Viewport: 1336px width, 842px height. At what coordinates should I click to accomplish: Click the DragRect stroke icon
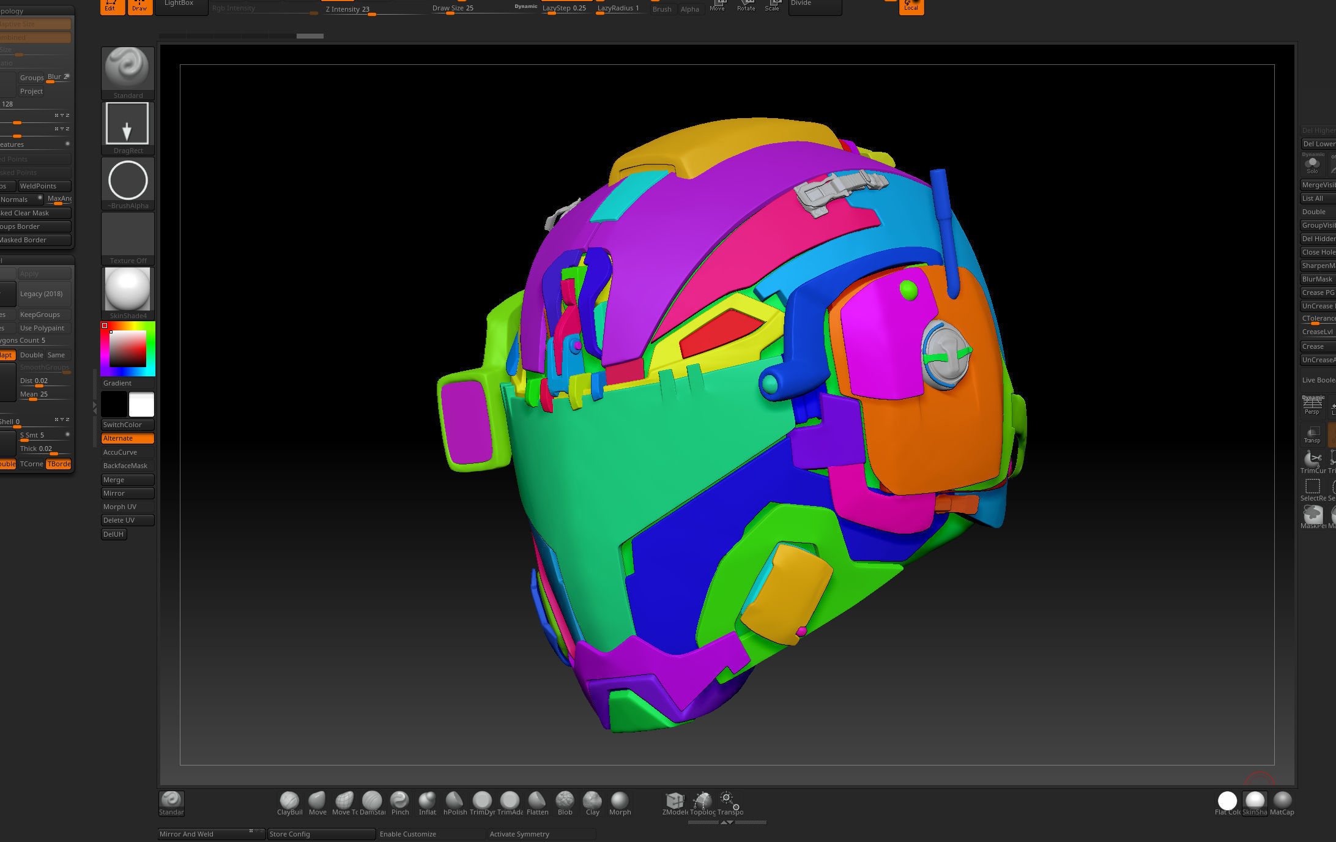click(x=128, y=124)
